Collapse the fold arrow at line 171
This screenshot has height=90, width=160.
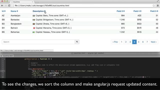(x=4, y=59)
